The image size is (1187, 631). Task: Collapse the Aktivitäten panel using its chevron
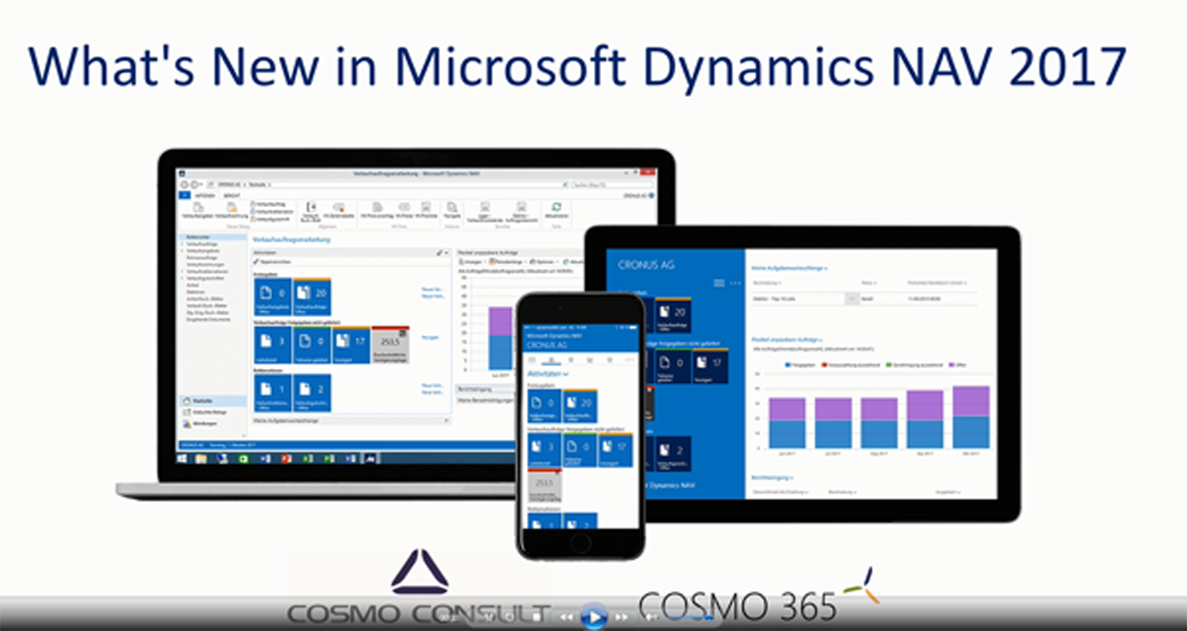pos(446,252)
